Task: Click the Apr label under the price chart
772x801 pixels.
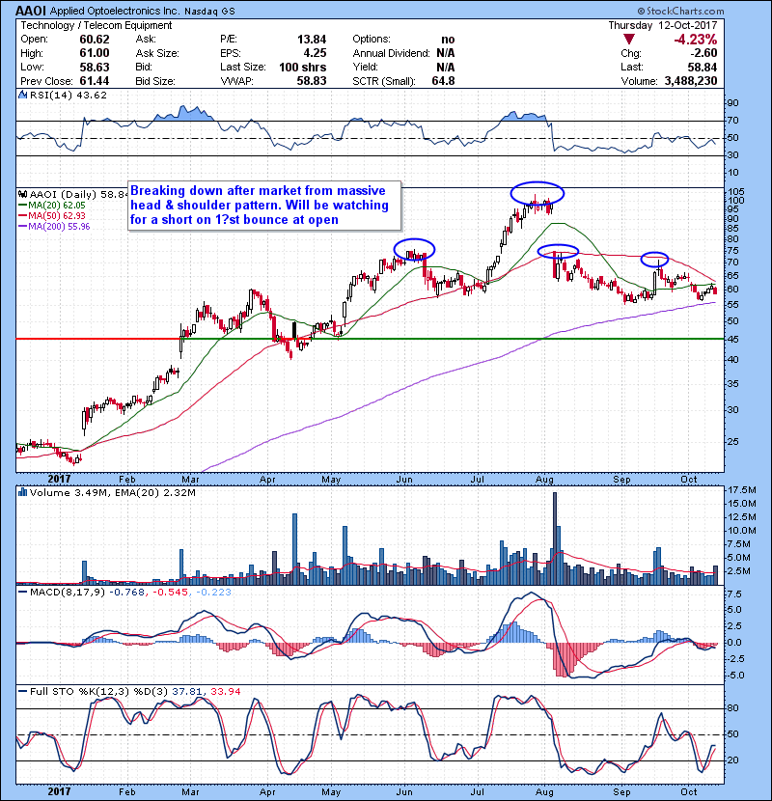Action: click(x=267, y=480)
